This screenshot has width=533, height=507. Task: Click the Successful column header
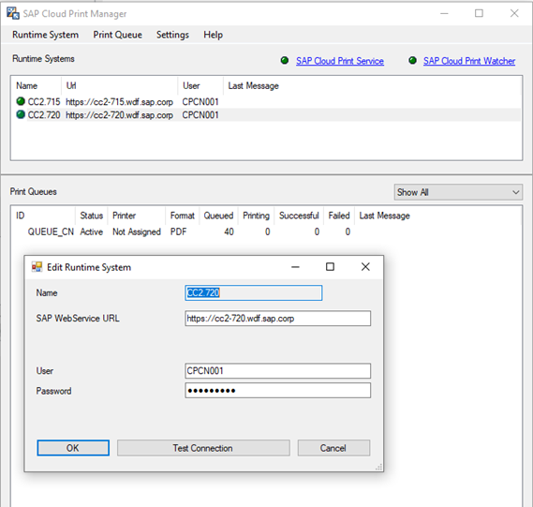pyautogui.click(x=299, y=216)
